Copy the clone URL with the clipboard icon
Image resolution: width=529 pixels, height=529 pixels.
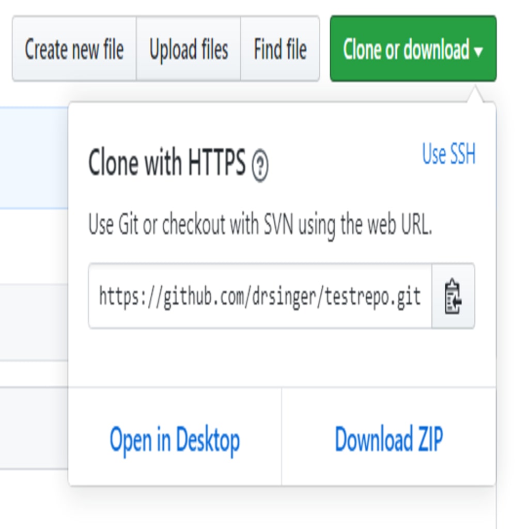pyautogui.click(x=453, y=296)
